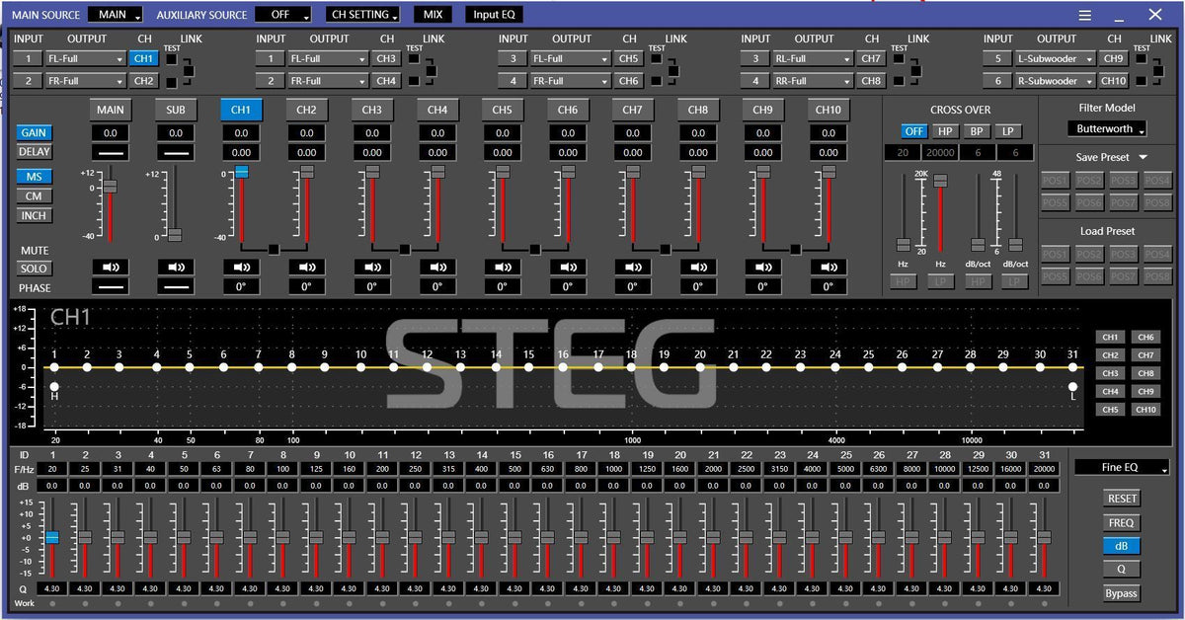Mute the MAIN channel speaker icon
The height and width of the screenshot is (620, 1185).
pyautogui.click(x=111, y=267)
